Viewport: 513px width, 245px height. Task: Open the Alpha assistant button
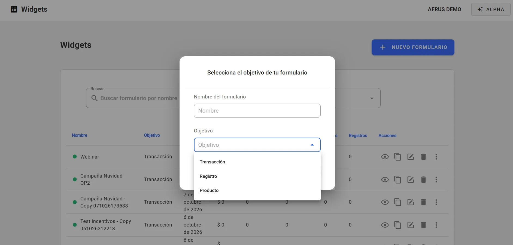click(x=491, y=9)
